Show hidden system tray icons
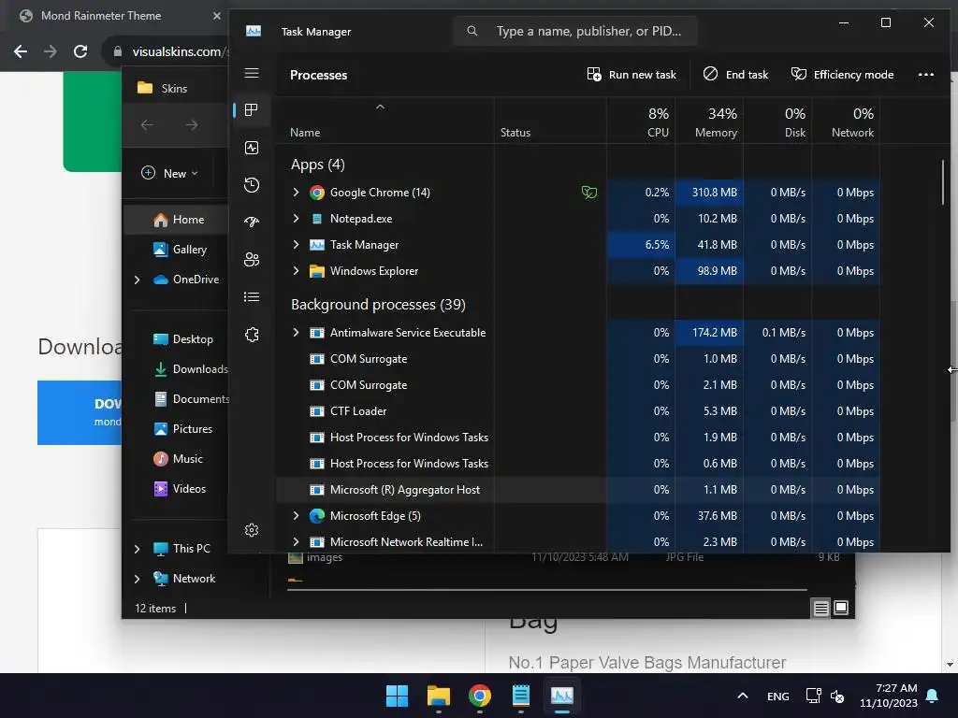 (x=743, y=696)
